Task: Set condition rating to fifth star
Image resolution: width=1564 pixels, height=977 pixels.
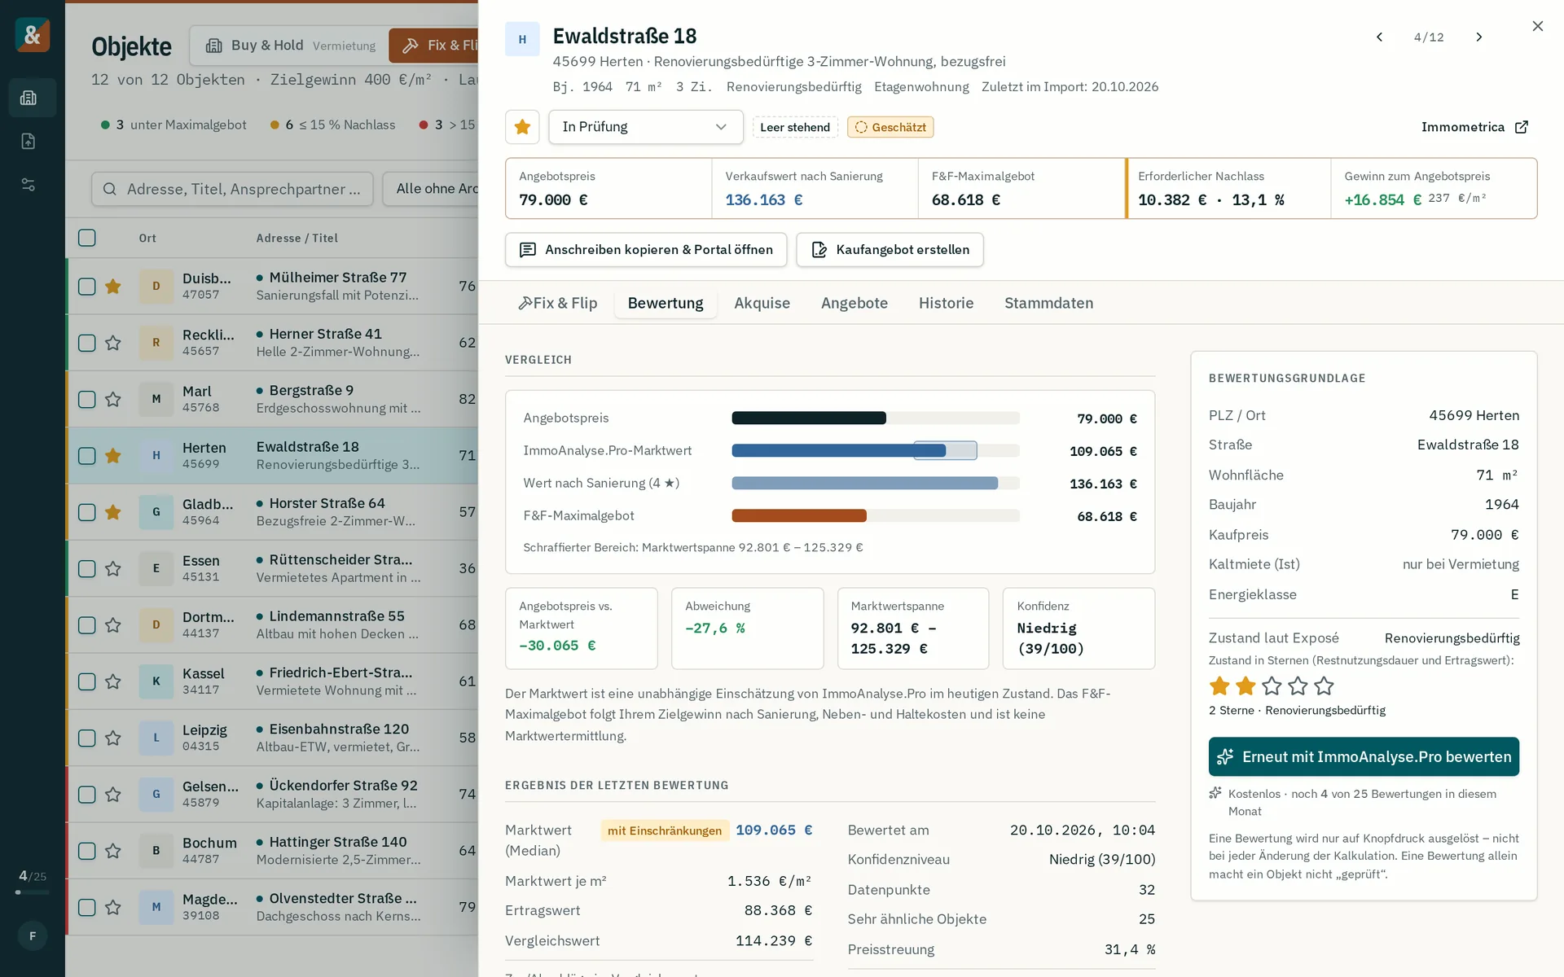Action: click(x=1324, y=686)
